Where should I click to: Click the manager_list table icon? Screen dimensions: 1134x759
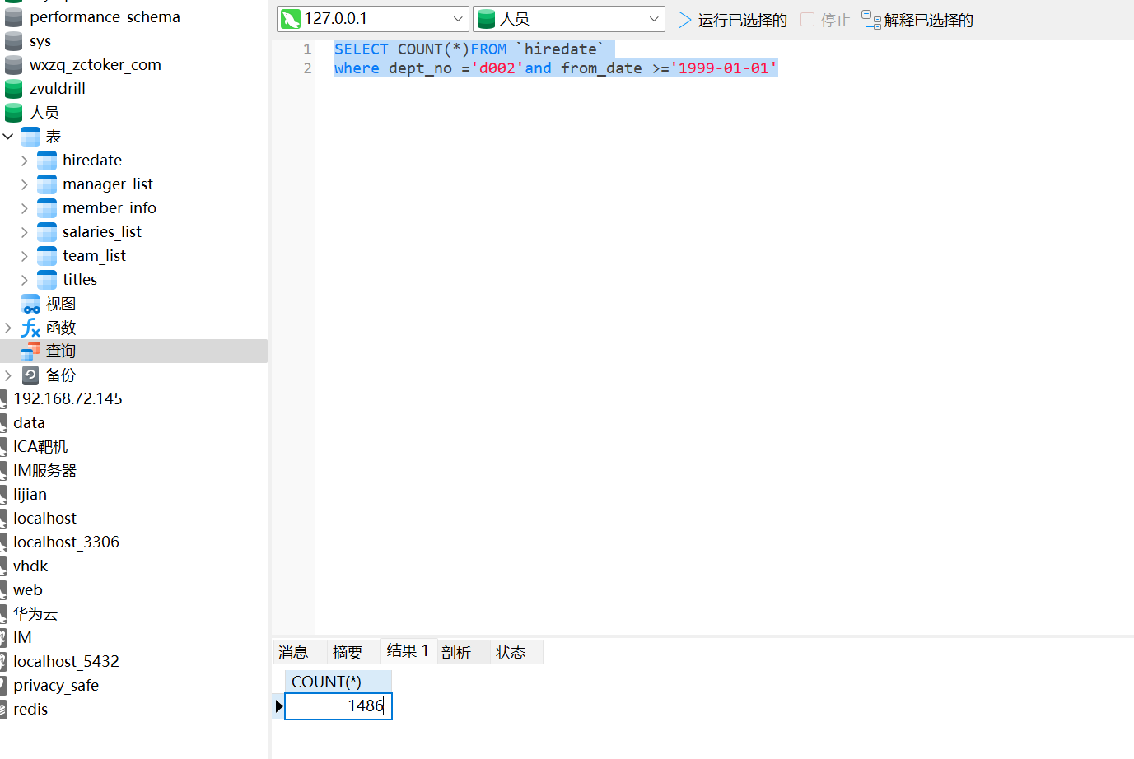pos(47,184)
